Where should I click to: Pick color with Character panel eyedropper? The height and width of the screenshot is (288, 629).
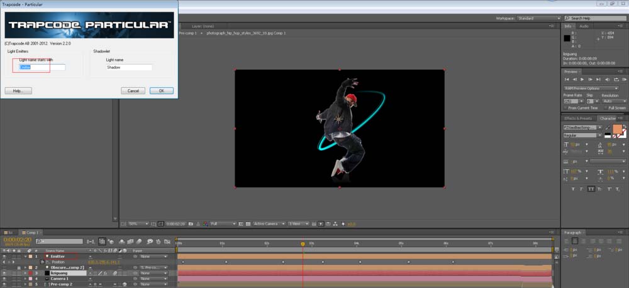click(x=608, y=127)
